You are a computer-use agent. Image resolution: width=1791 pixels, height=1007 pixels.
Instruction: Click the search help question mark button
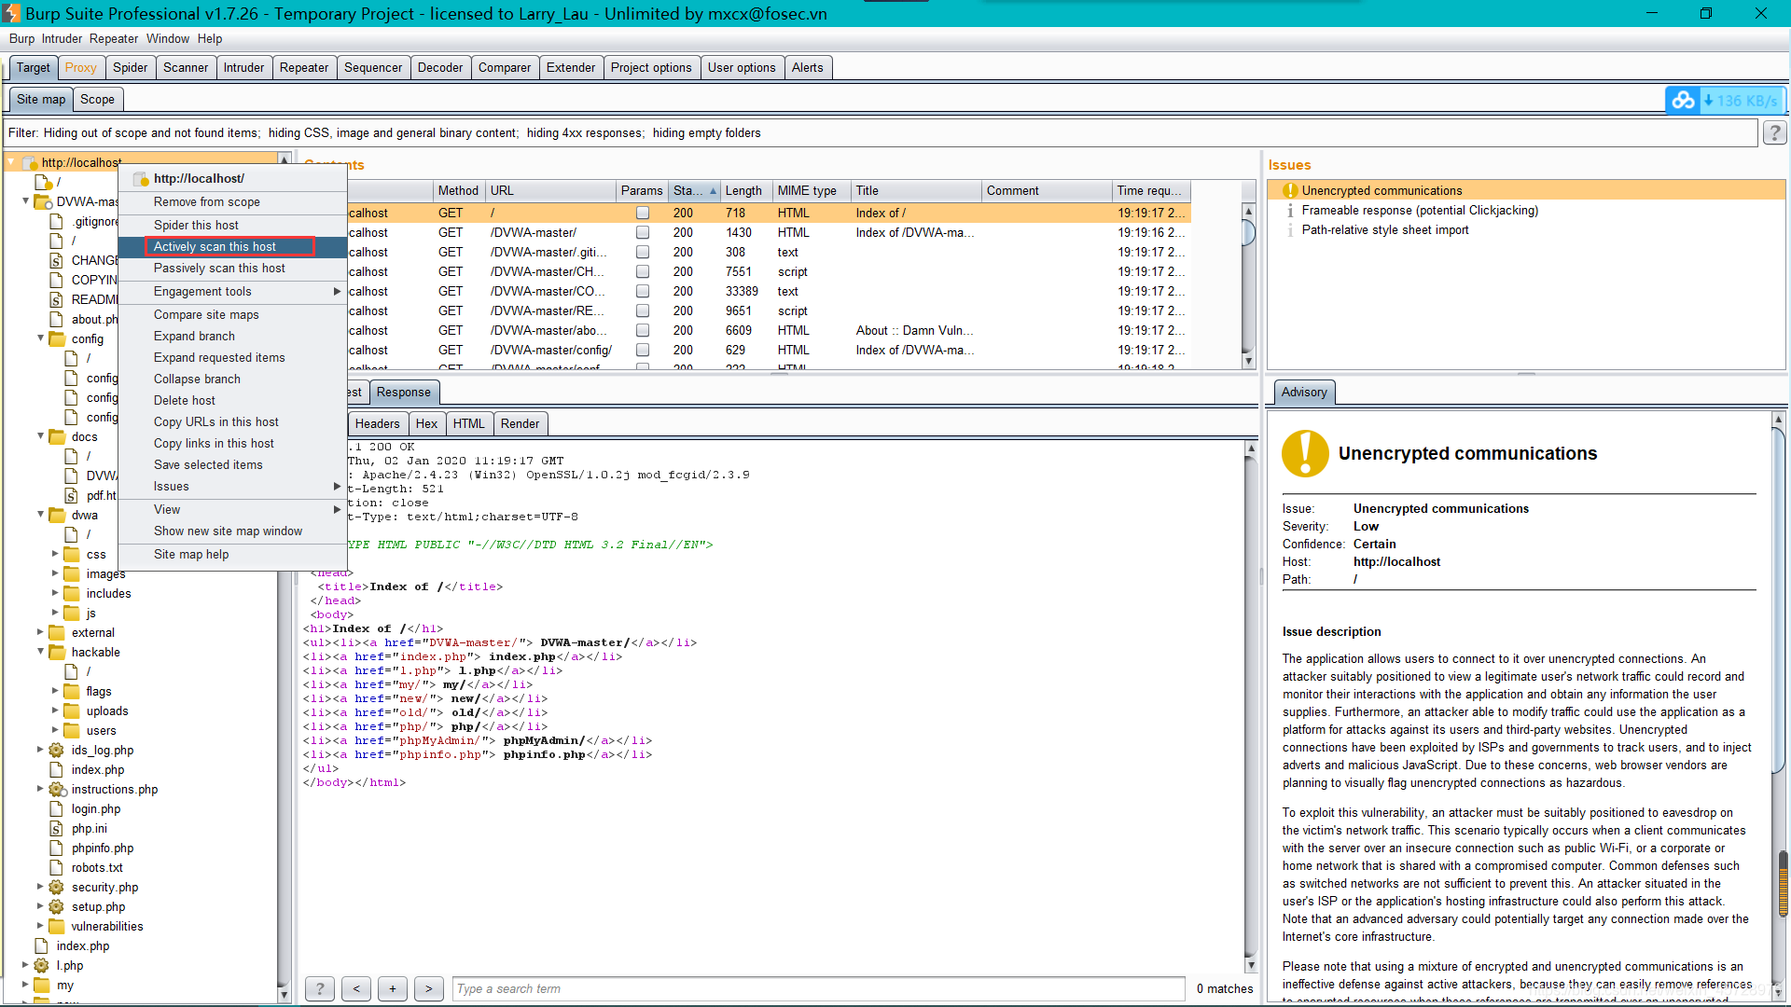pos(320,988)
